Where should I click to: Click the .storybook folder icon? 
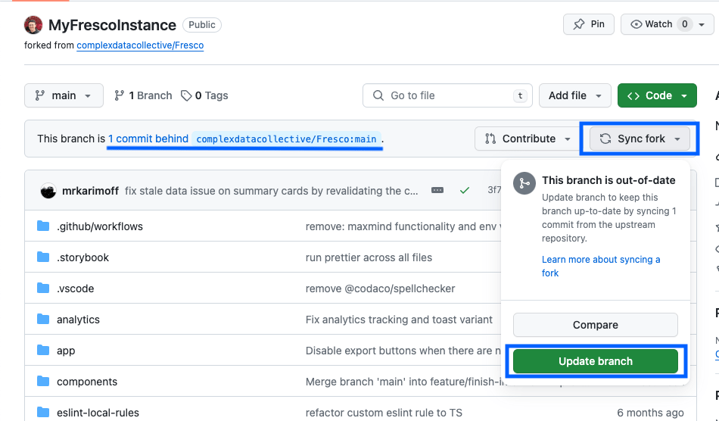point(43,257)
